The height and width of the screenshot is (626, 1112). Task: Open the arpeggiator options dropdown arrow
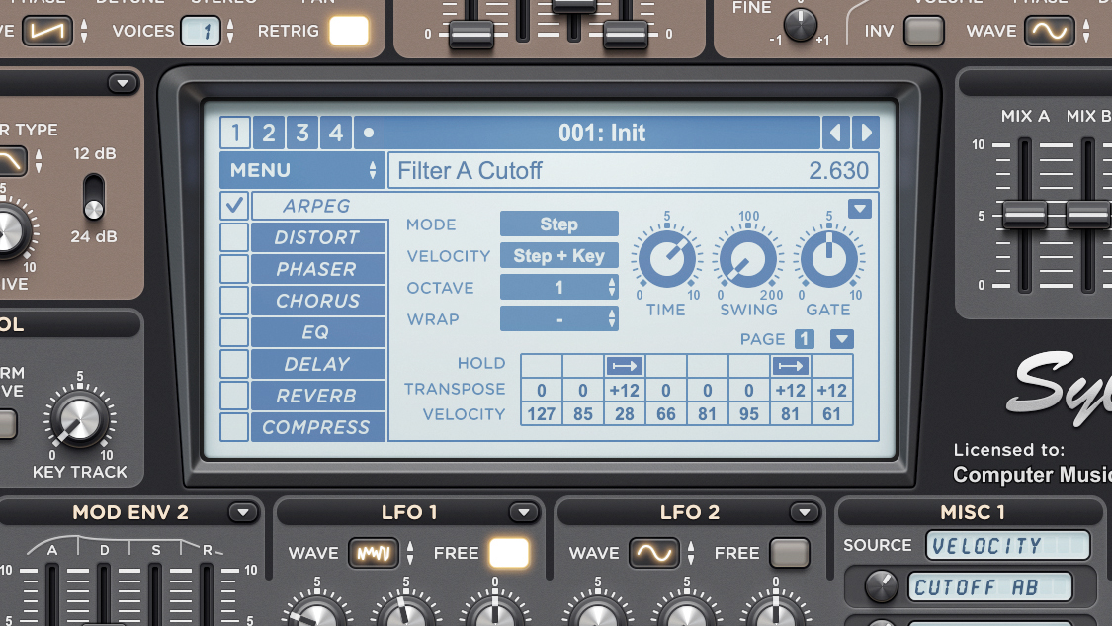tap(860, 209)
